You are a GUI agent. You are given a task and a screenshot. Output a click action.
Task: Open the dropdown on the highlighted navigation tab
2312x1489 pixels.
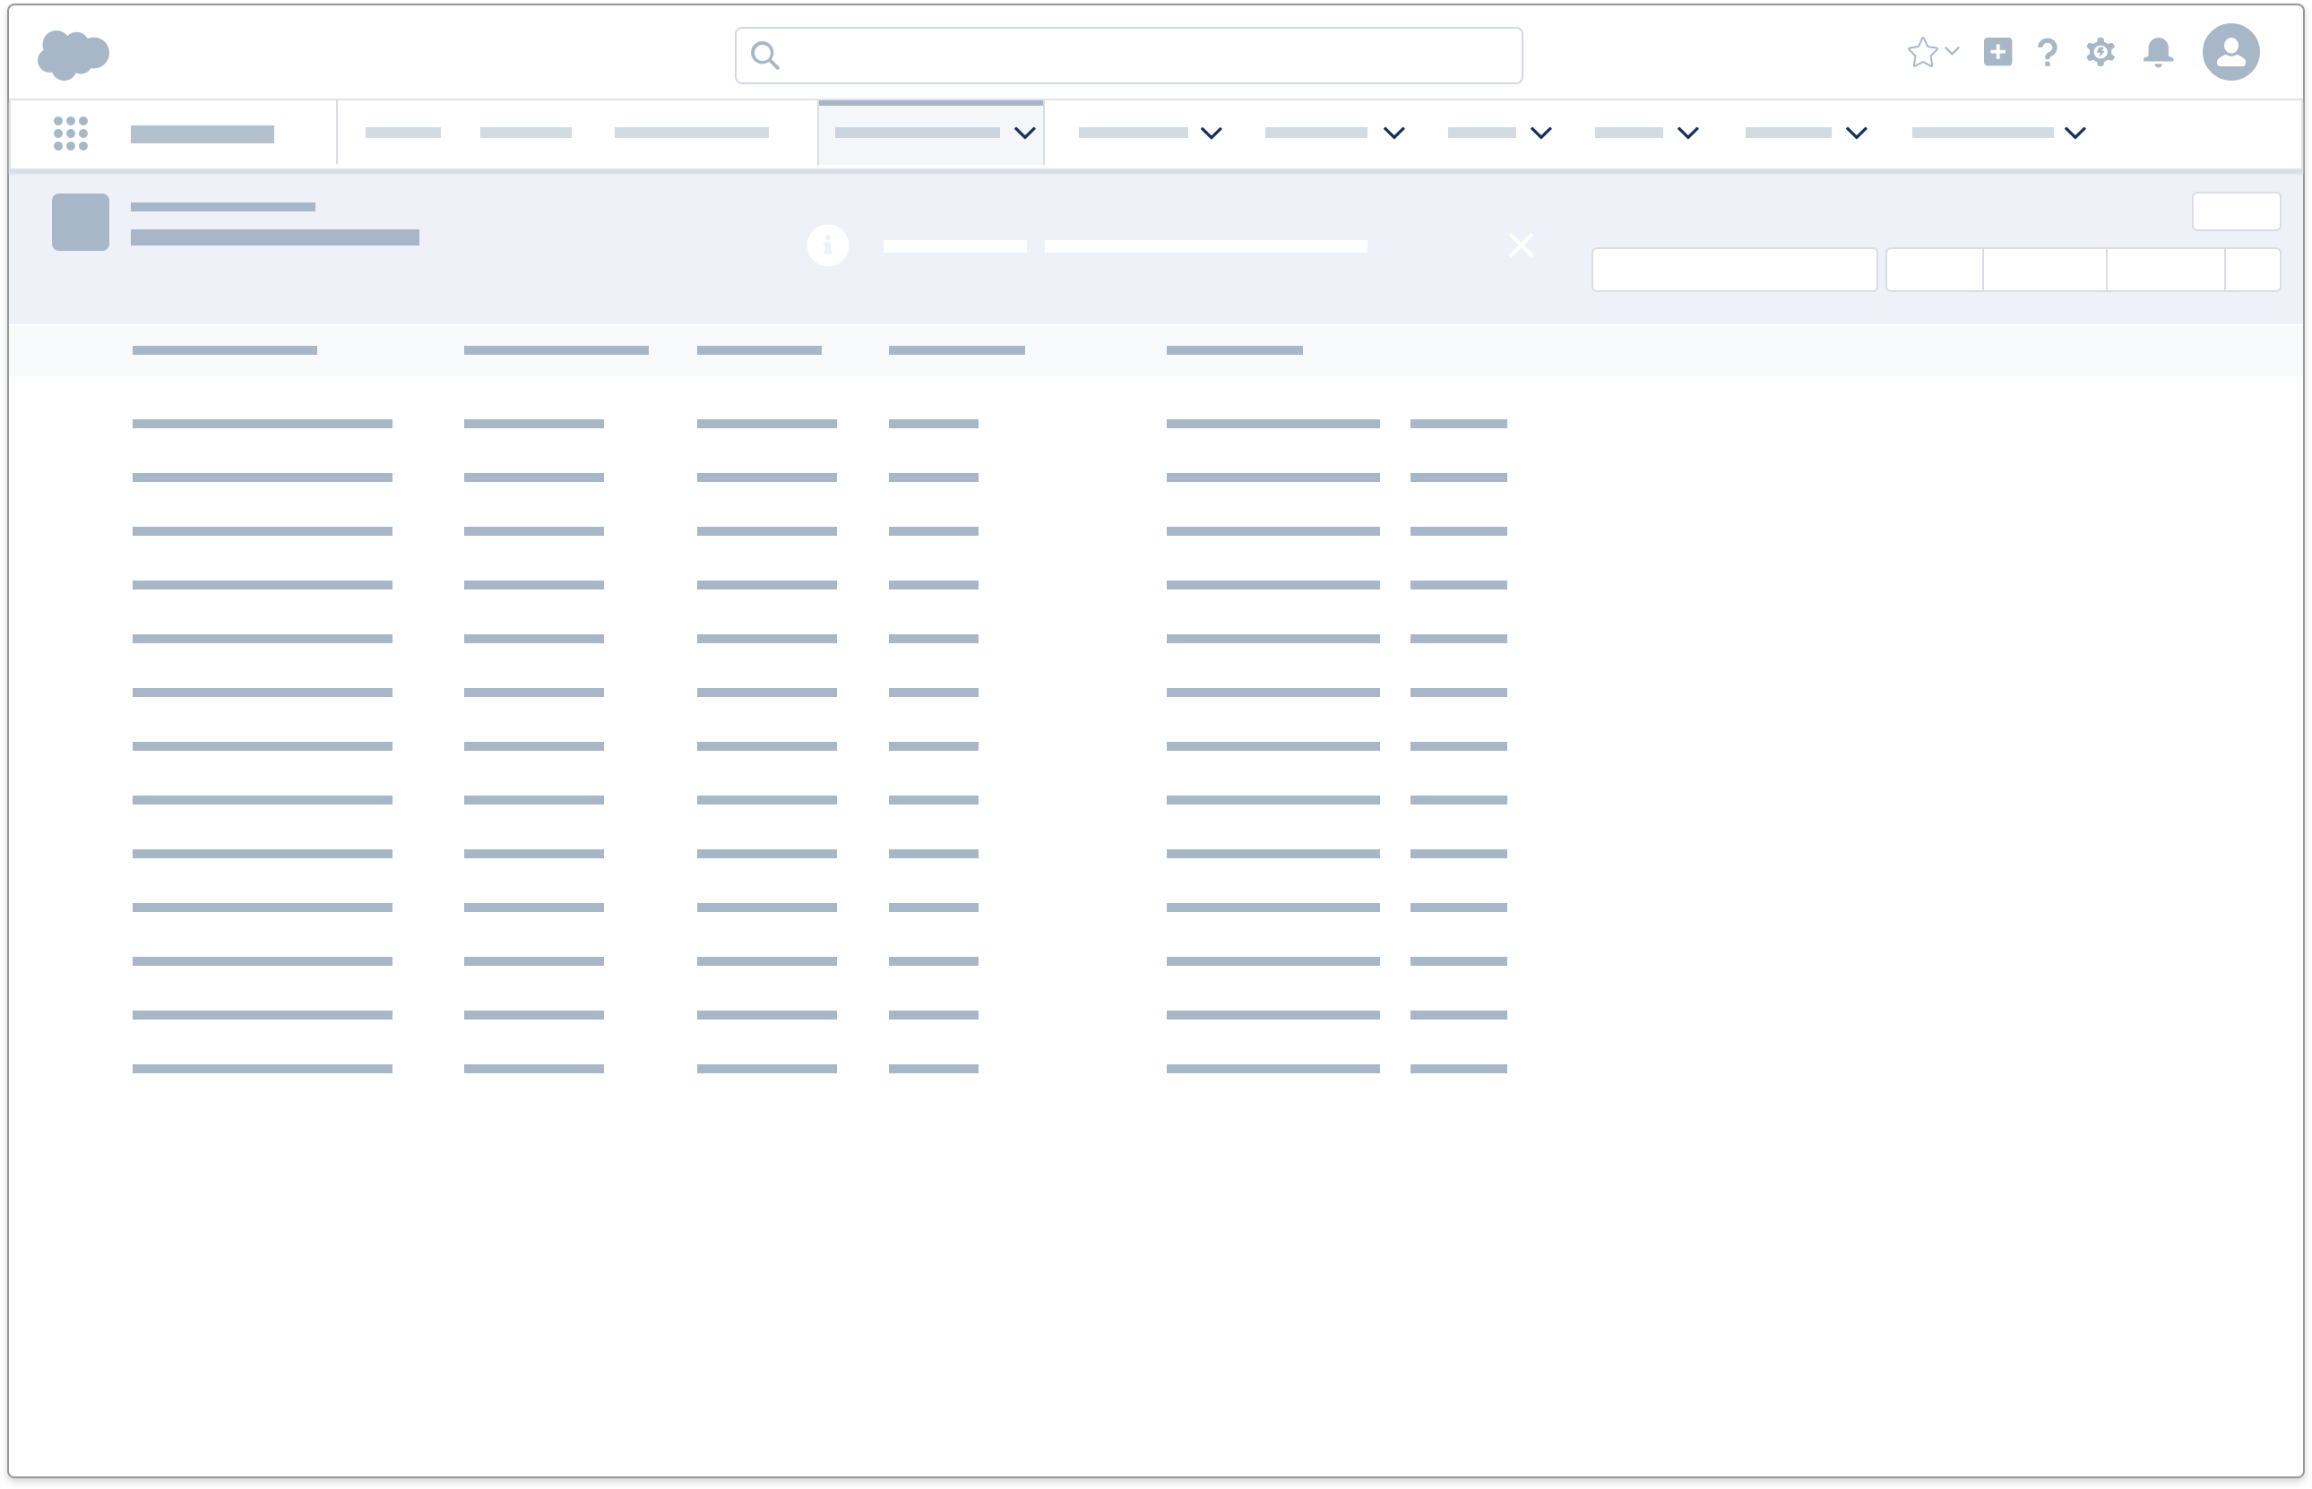pyautogui.click(x=1025, y=133)
